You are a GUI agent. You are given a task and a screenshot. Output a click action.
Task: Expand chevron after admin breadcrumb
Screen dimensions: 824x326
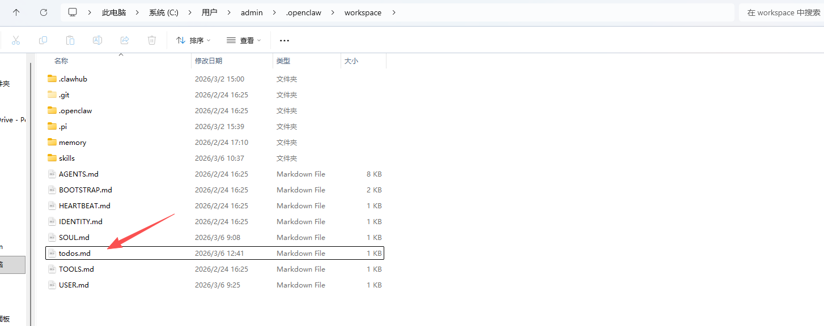274,12
